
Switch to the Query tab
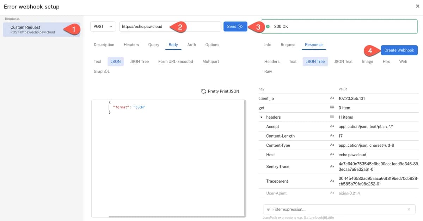(154, 45)
